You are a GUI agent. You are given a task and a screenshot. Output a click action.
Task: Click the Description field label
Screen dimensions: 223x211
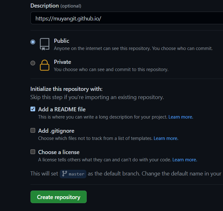[x=45, y=6]
